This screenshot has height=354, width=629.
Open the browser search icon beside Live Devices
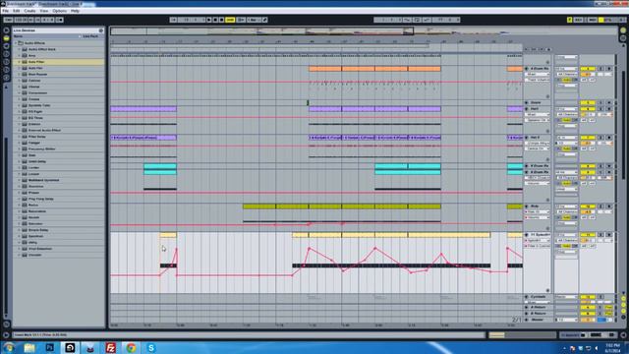point(101,30)
